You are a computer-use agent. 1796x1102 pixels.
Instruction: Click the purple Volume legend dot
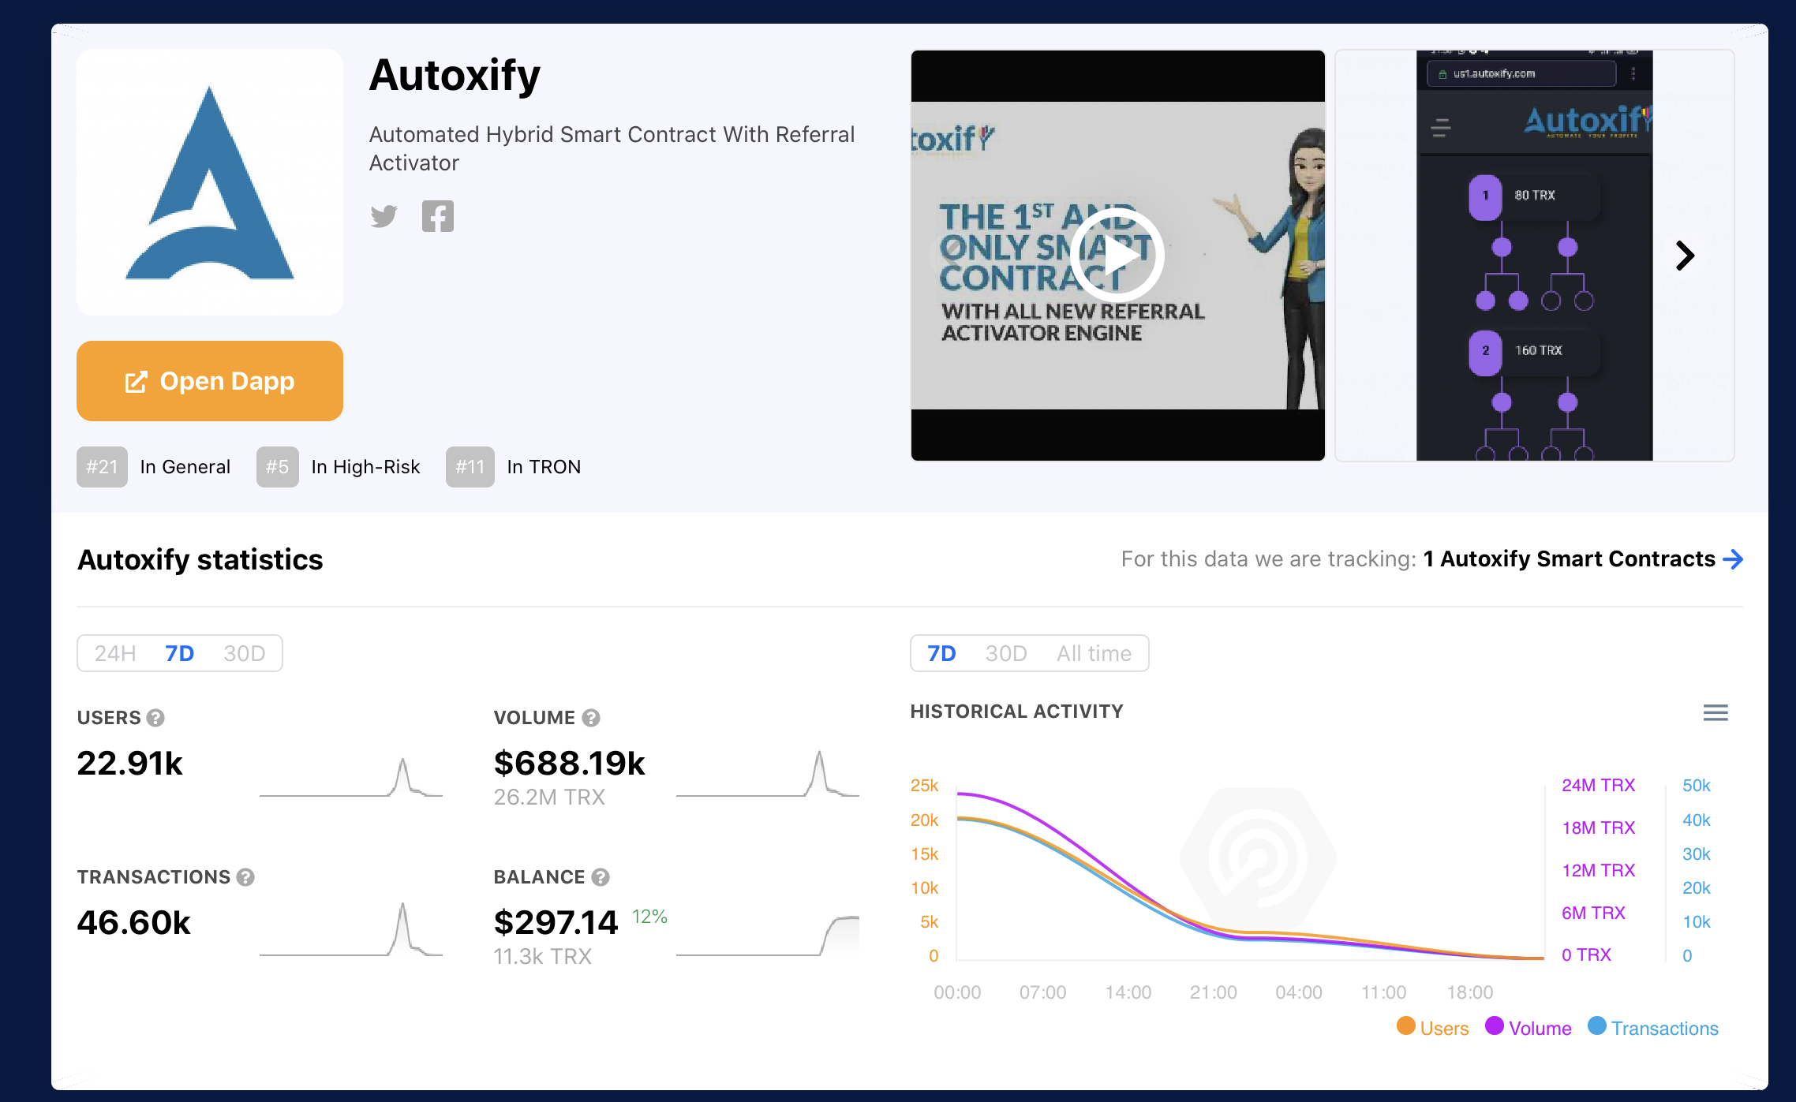point(1494,1025)
